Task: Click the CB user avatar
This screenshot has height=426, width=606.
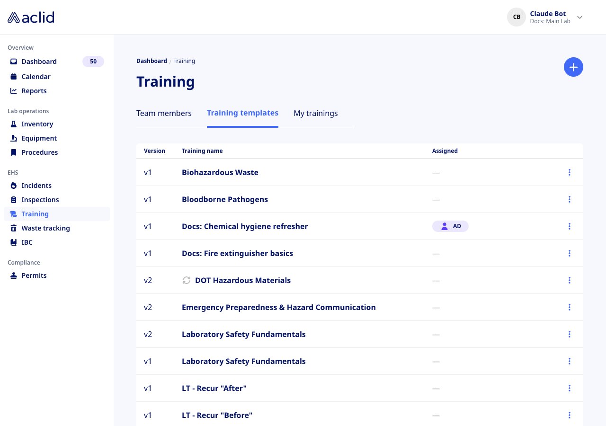Action: tap(517, 17)
